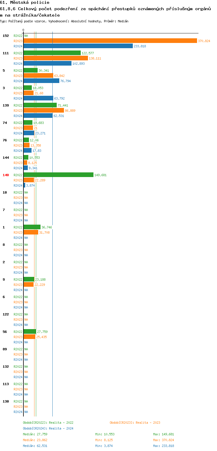Click the chart heading 61. Městská policie
Screen dimensions: 217x451
click(25, 3)
